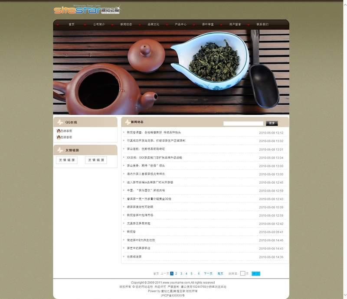Click the SiteStar logo

87,10
